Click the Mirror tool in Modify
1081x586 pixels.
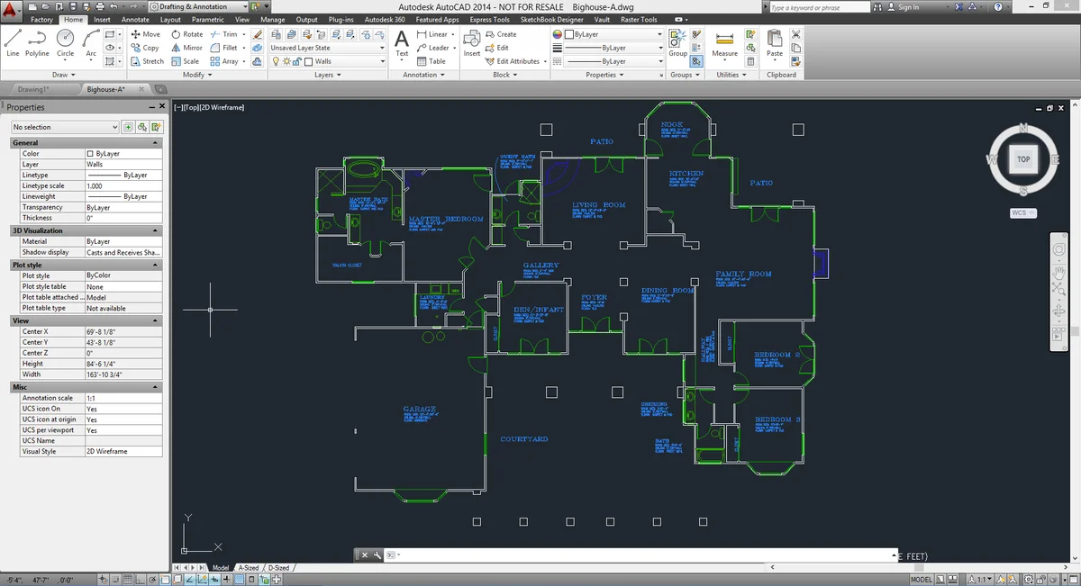tap(186, 48)
